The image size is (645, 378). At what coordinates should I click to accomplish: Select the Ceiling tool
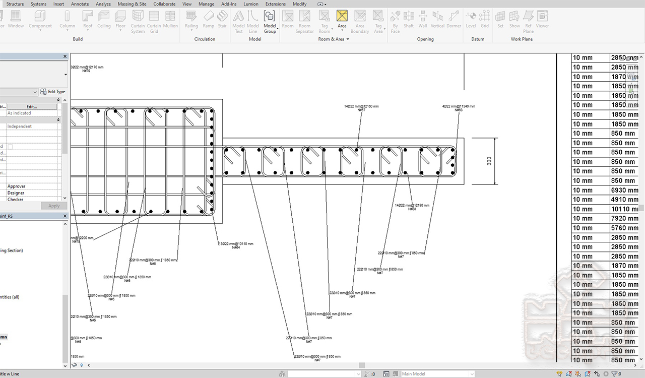tap(104, 20)
